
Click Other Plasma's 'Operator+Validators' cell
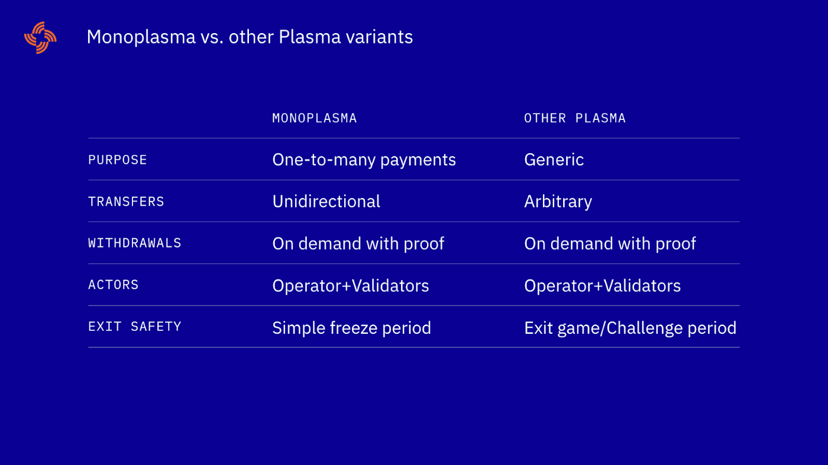tap(603, 286)
